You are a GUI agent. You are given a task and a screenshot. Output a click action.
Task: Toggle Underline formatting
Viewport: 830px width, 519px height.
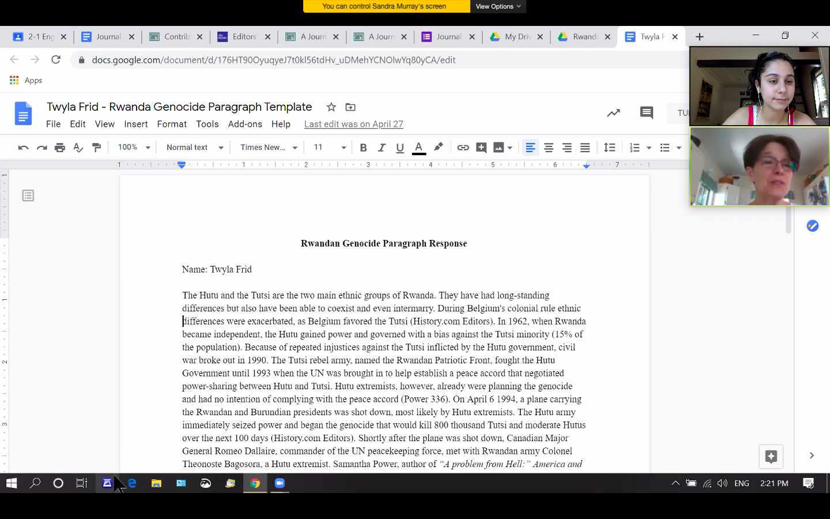point(400,148)
